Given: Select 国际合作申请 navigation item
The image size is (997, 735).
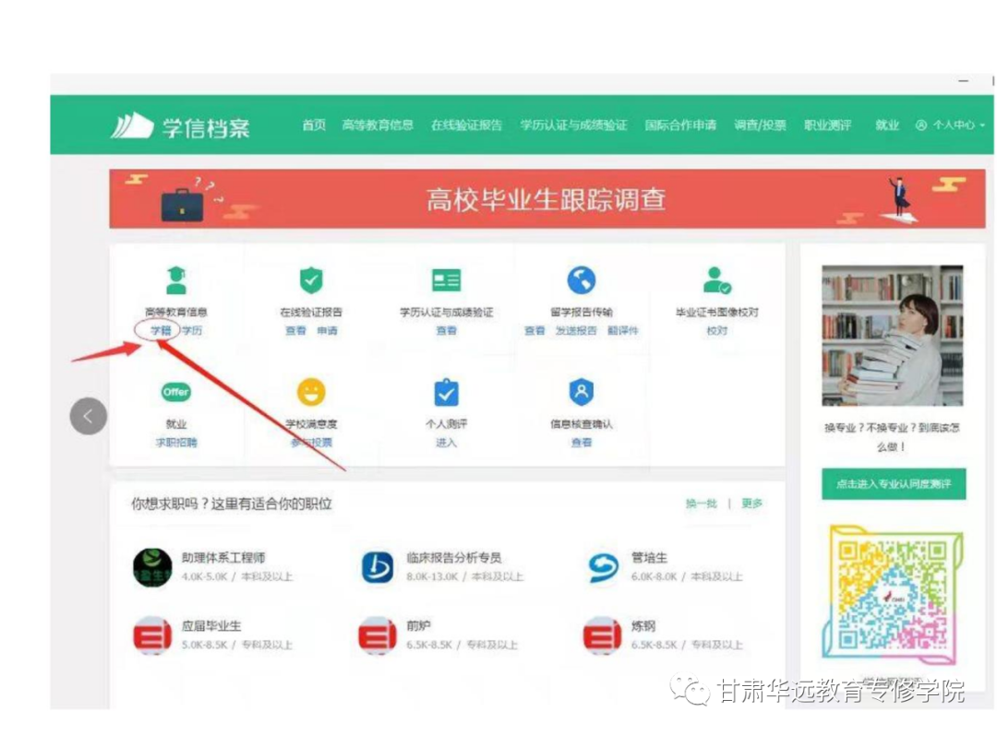Looking at the screenshot, I should pyautogui.click(x=680, y=125).
